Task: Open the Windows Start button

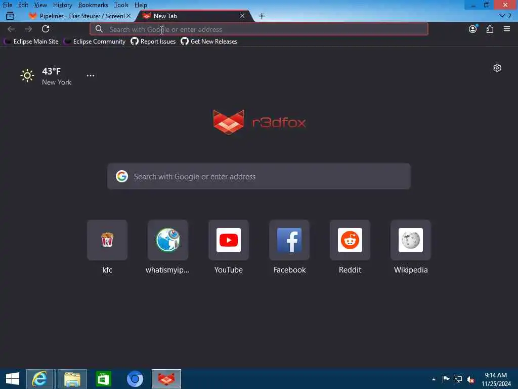Action: pyautogui.click(x=13, y=379)
